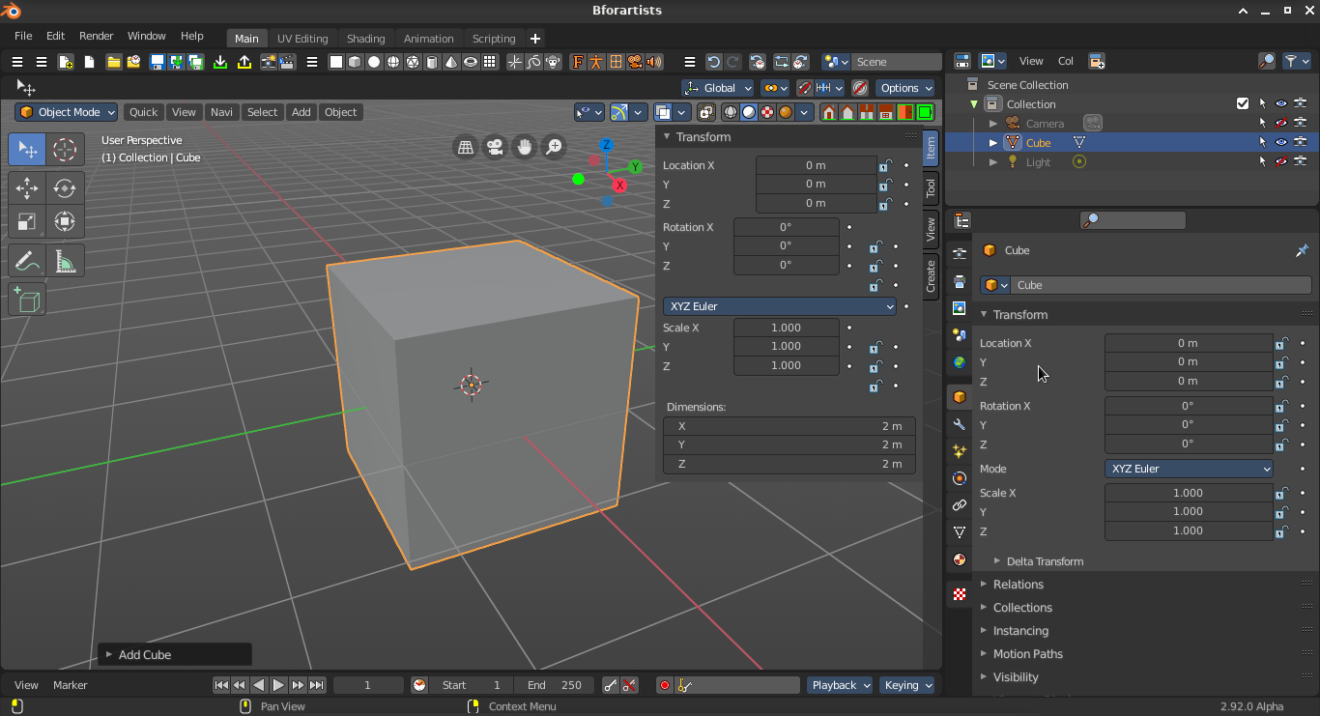The image size is (1320, 716).
Task: Open the Global orientation dropdown
Action: [718, 88]
